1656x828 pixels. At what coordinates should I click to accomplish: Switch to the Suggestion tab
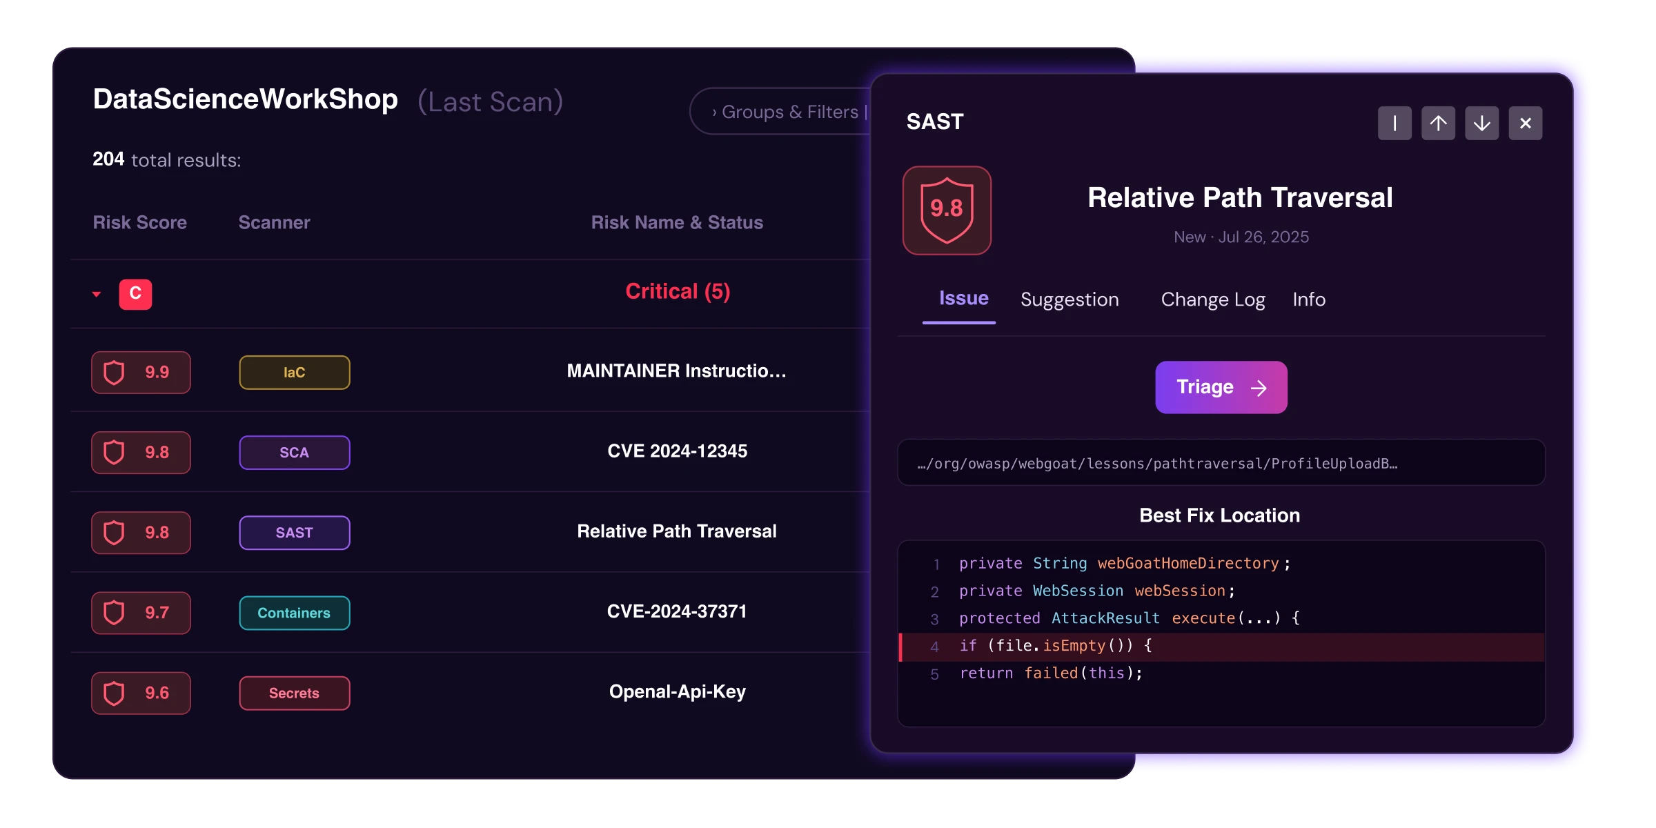click(1069, 299)
